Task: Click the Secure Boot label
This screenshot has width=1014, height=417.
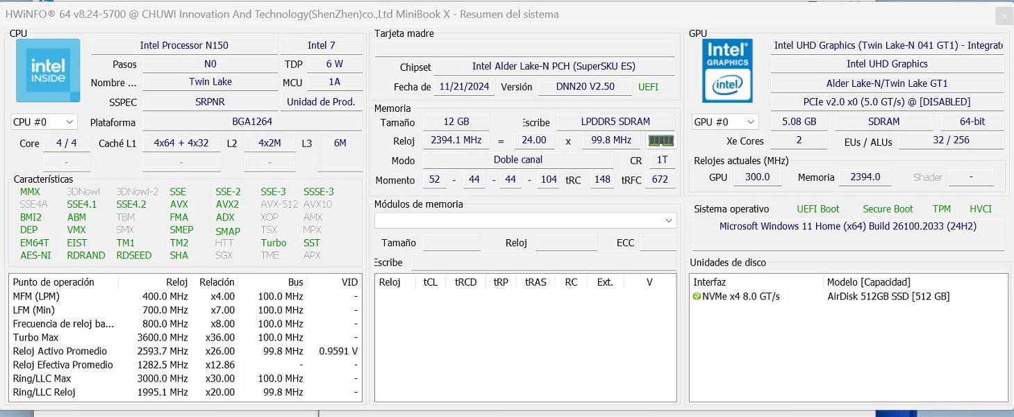Action: click(888, 209)
